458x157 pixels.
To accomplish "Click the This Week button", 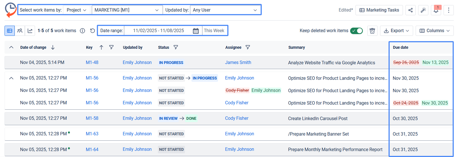I will click(x=214, y=31).
